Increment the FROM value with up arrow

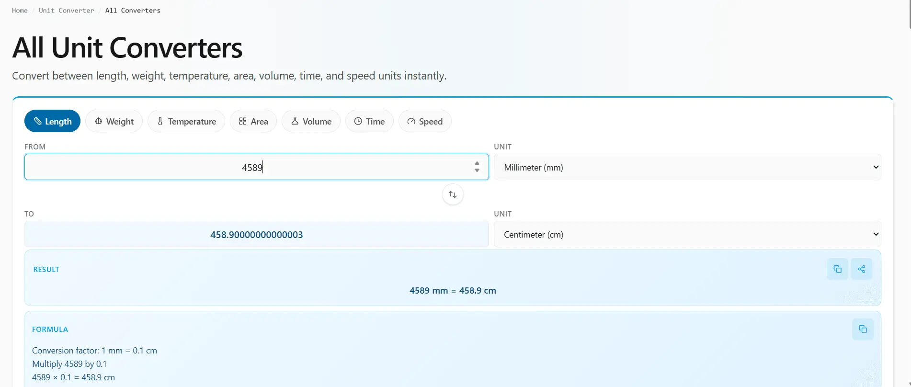click(477, 163)
